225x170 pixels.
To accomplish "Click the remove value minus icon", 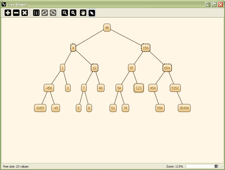I will (16, 13).
